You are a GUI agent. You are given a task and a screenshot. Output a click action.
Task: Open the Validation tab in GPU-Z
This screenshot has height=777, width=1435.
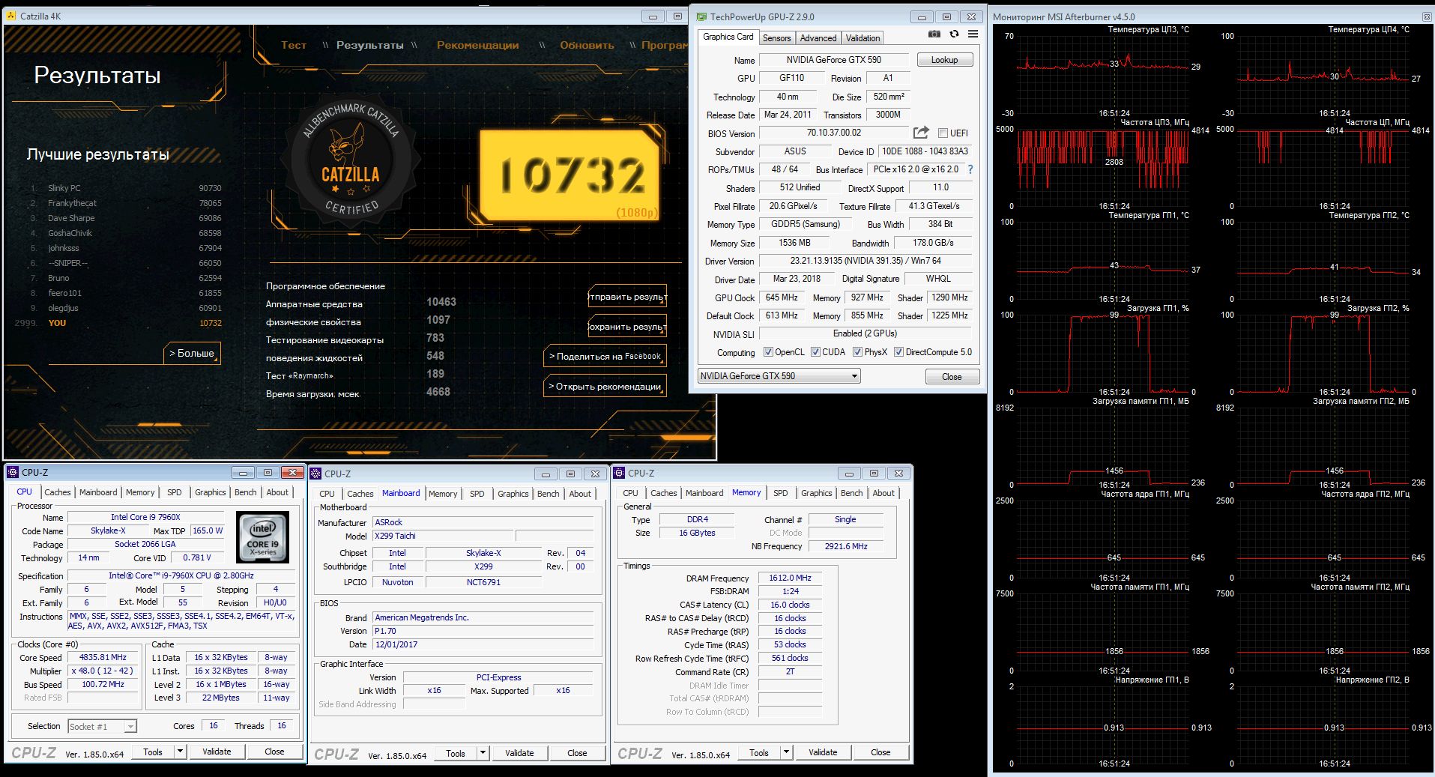coord(862,38)
